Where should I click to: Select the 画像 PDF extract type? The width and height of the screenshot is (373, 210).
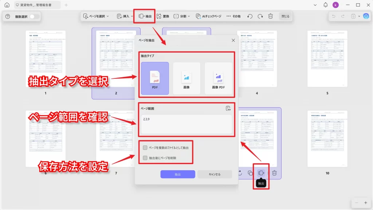(219, 78)
